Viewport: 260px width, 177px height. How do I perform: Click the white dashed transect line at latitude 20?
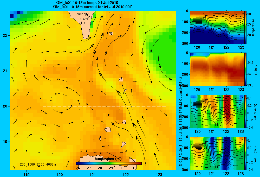[104, 106]
